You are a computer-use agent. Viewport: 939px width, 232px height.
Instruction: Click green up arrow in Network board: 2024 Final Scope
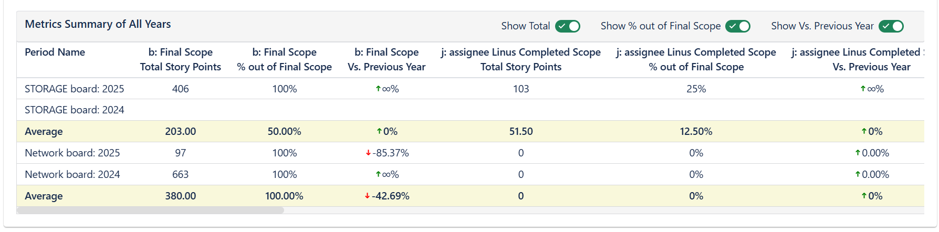[x=378, y=174]
